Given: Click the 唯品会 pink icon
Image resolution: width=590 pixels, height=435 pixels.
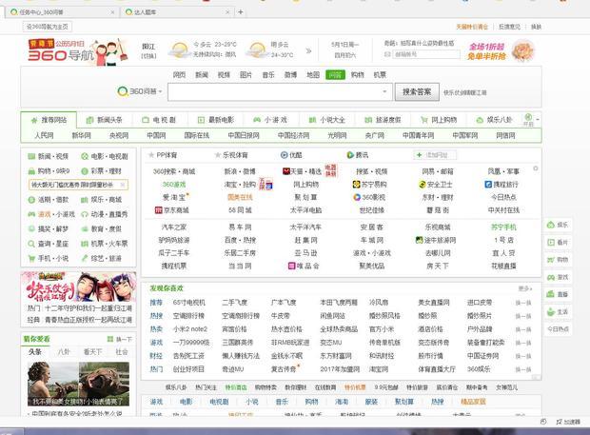Looking at the screenshot, I should [291, 266].
